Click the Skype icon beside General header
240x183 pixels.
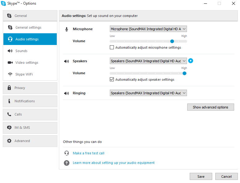tap(9, 16)
